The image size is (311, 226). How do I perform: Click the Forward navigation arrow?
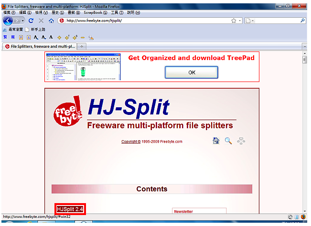pos(17,21)
